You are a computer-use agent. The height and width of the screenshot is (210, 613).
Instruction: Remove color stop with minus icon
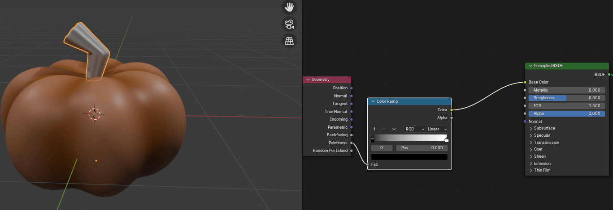[383, 129]
